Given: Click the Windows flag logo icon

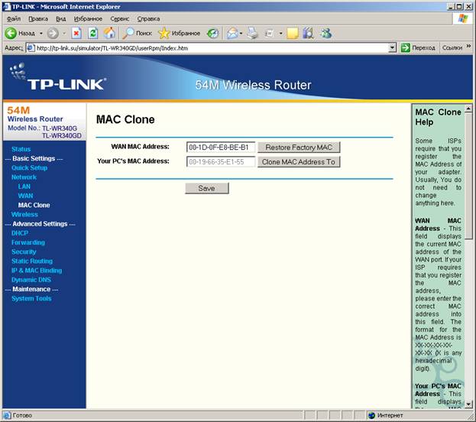Looking at the screenshot, I should [x=463, y=18].
